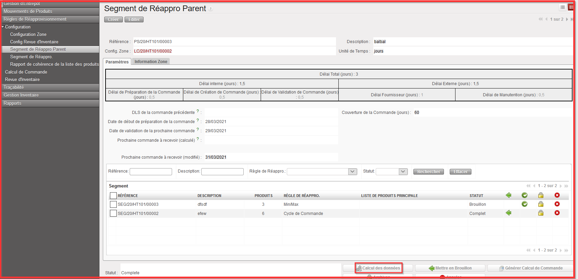Click green back arrow on SEG/20/HT101/00002 row

click(508, 213)
